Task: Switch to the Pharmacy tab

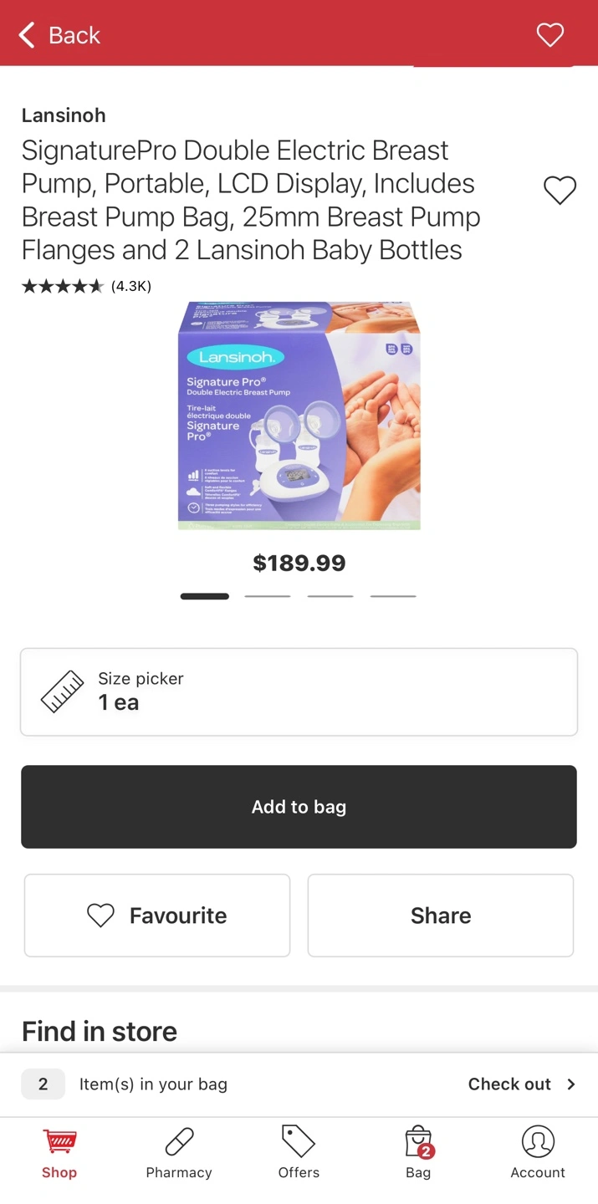Action: pos(179,1154)
